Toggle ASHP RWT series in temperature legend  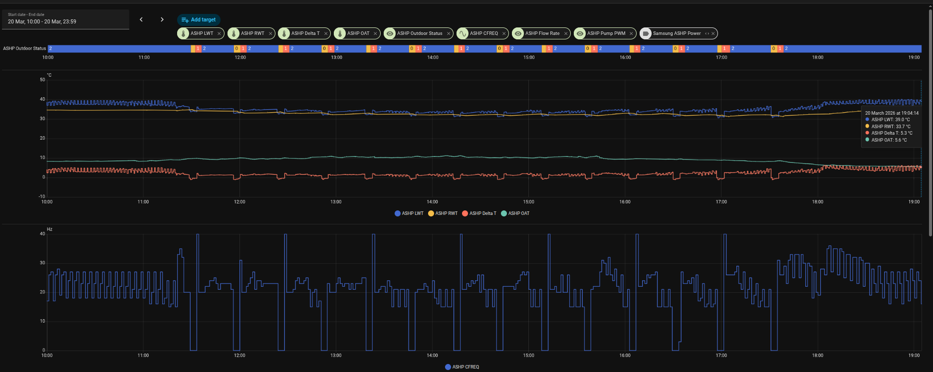[x=443, y=213]
